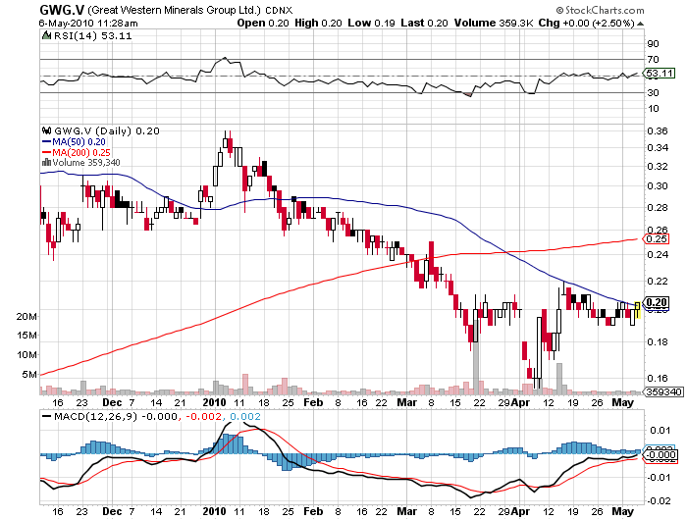
Task: Click the black line swatch before MACD(12,26,9)
Action: (x=46, y=417)
